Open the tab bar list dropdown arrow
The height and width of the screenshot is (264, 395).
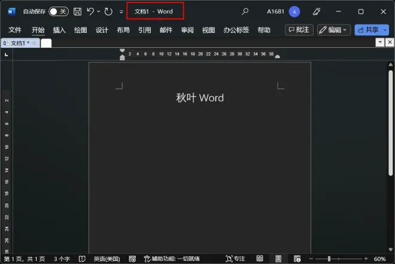[380, 42]
